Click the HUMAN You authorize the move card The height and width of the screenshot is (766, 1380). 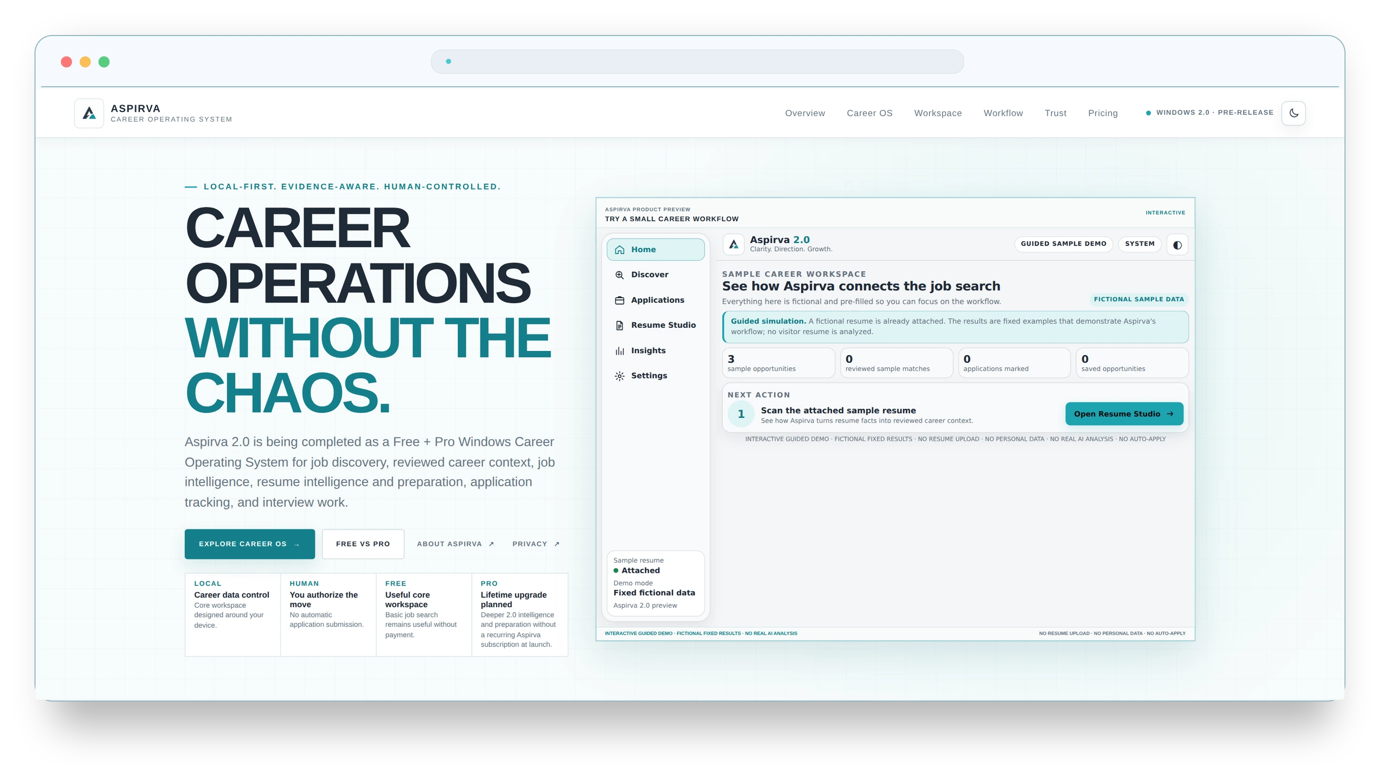328,614
